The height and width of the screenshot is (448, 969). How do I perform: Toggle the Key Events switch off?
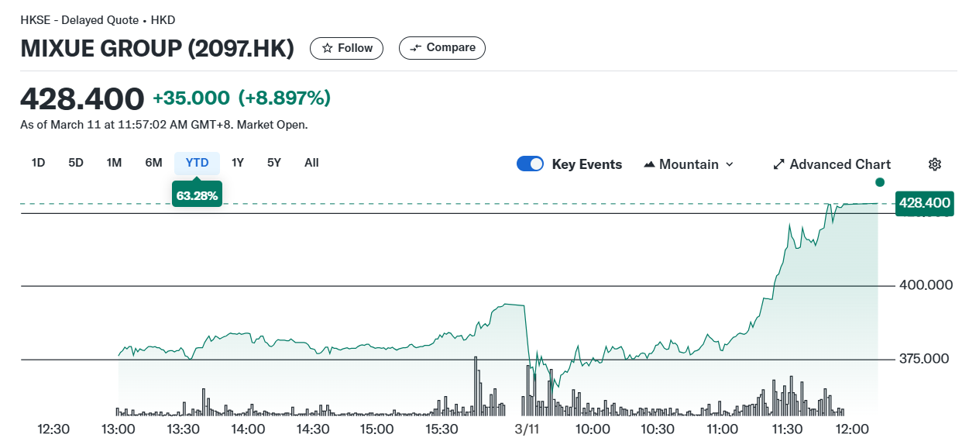pyautogui.click(x=531, y=164)
